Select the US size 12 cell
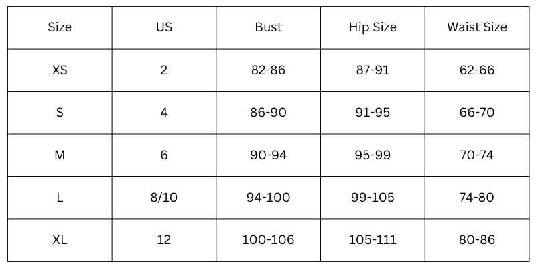Screen dimensions: 536x268 coord(164,240)
